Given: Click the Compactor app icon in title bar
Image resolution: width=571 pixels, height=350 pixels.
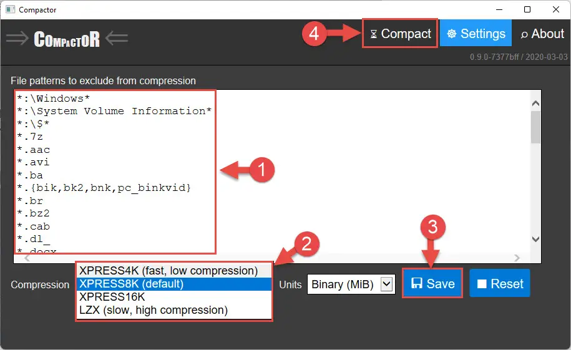Looking at the screenshot, I should click(x=10, y=9).
